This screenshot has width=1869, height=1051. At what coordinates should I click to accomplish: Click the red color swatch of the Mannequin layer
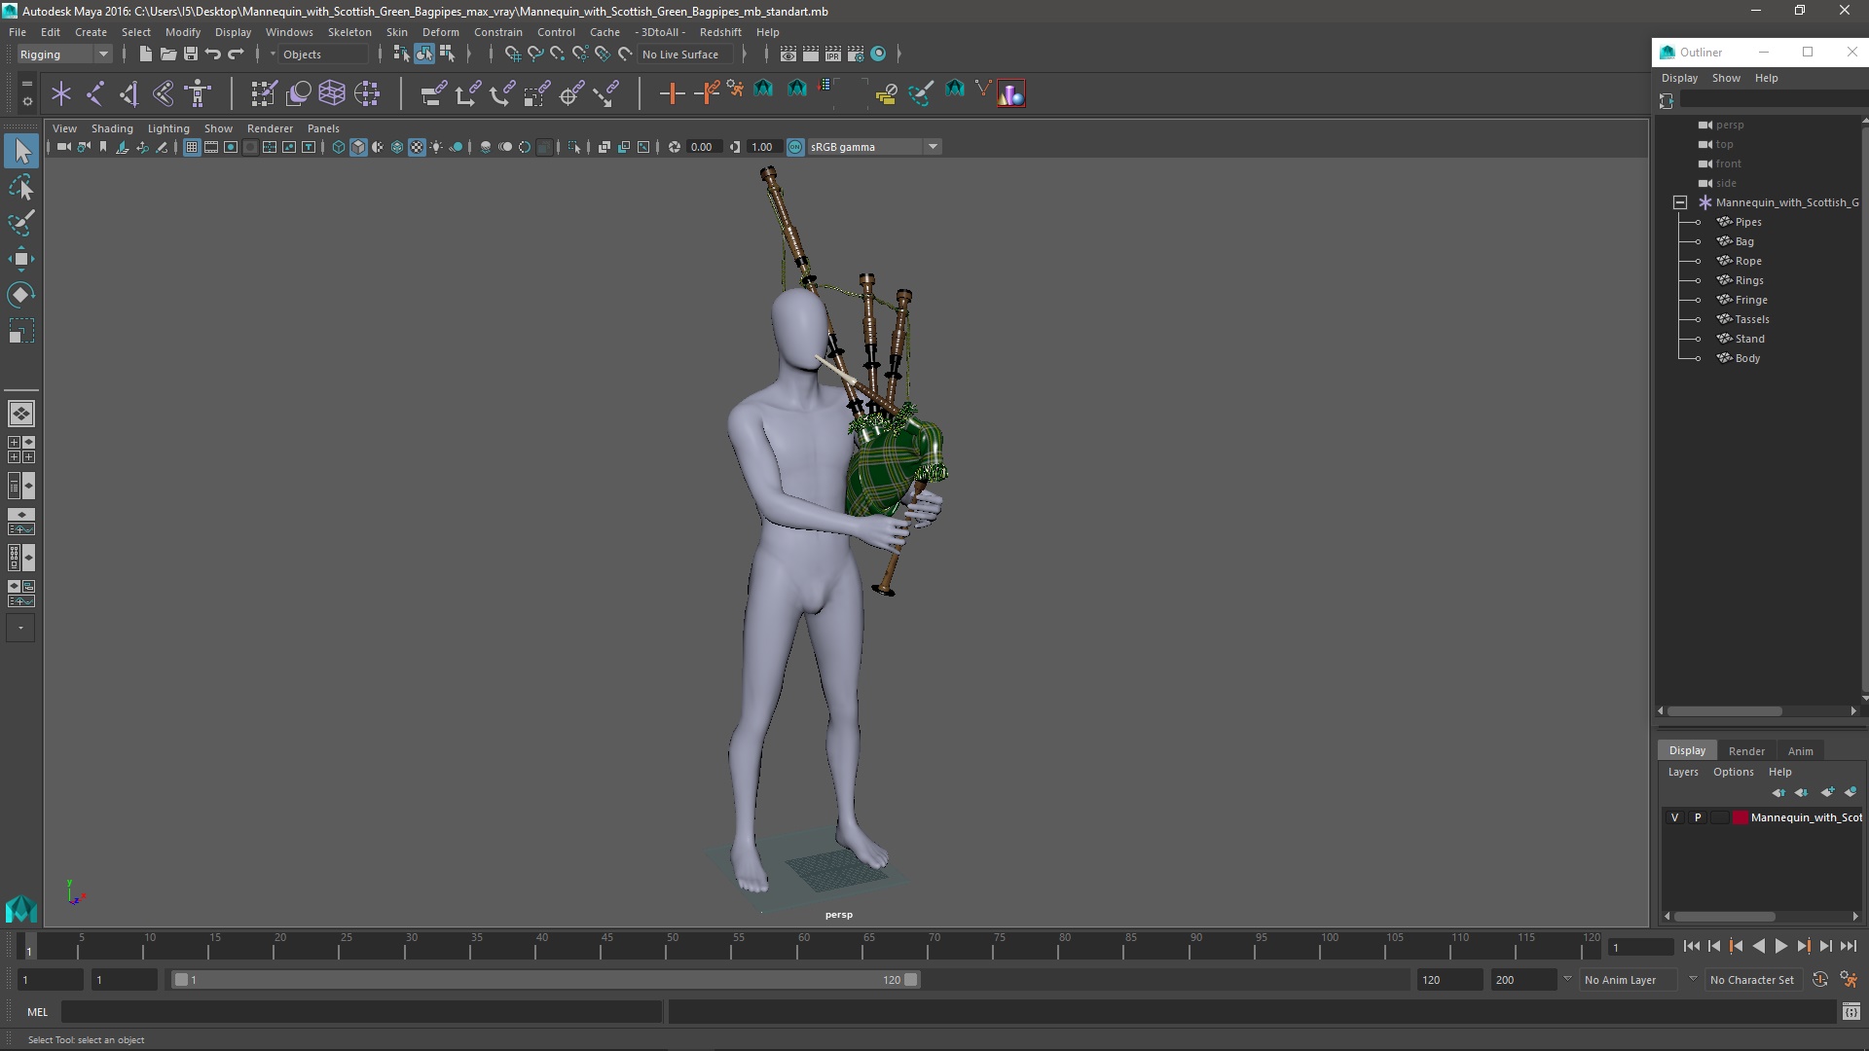coord(1740,817)
